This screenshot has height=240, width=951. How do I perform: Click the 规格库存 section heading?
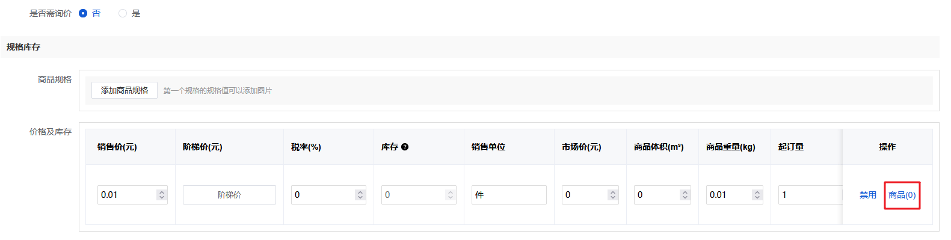(23, 47)
